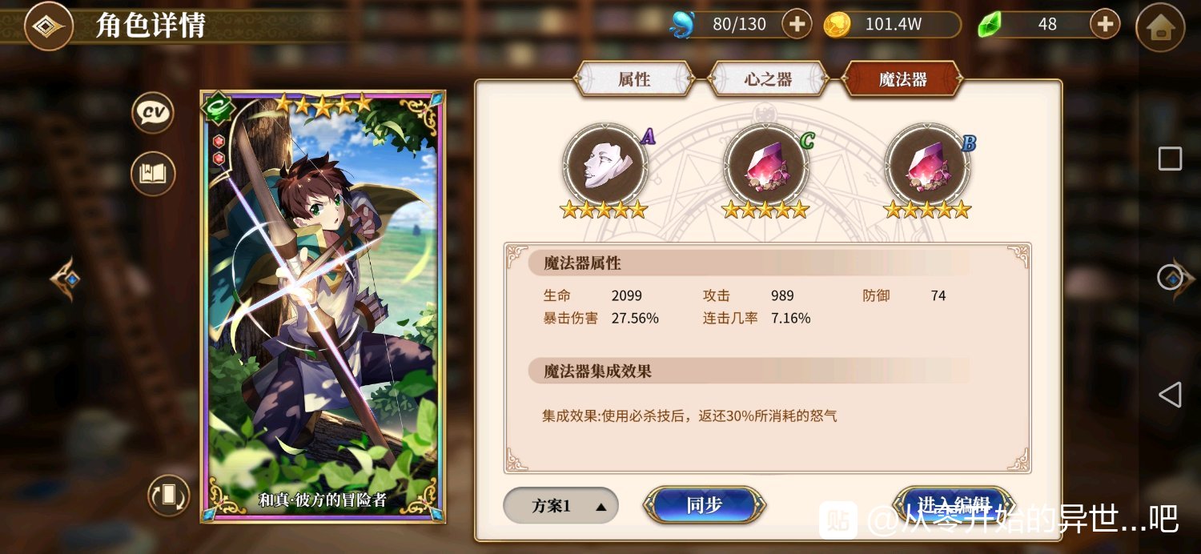Select the B-rank red crystal magic item
The width and height of the screenshot is (1201, 554).
927,166
